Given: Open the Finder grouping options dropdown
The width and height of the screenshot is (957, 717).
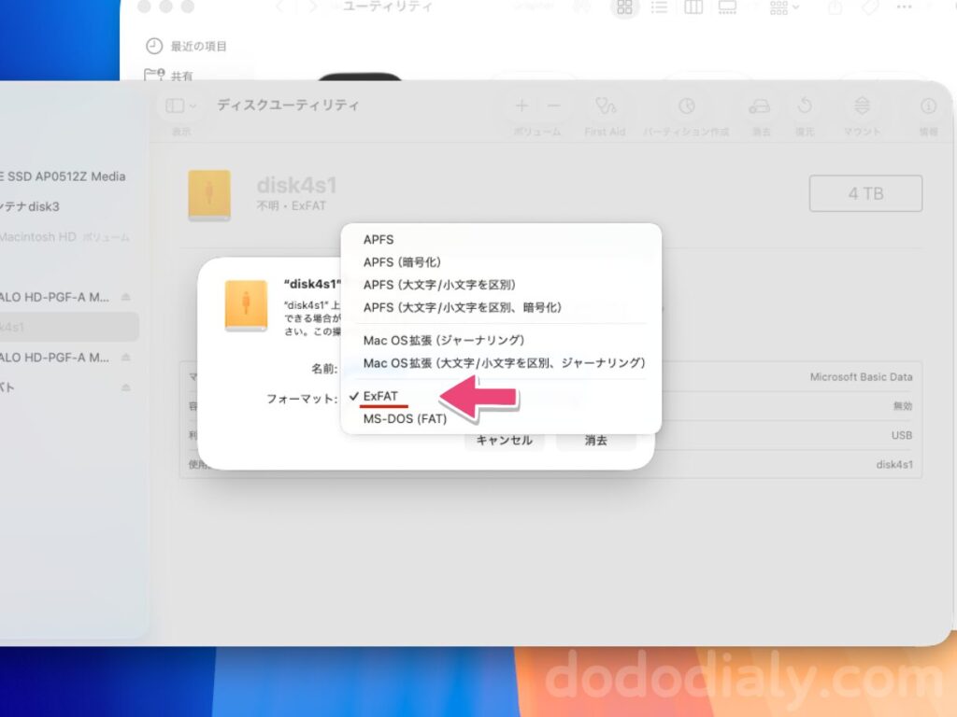Looking at the screenshot, I should pyautogui.click(x=784, y=7).
